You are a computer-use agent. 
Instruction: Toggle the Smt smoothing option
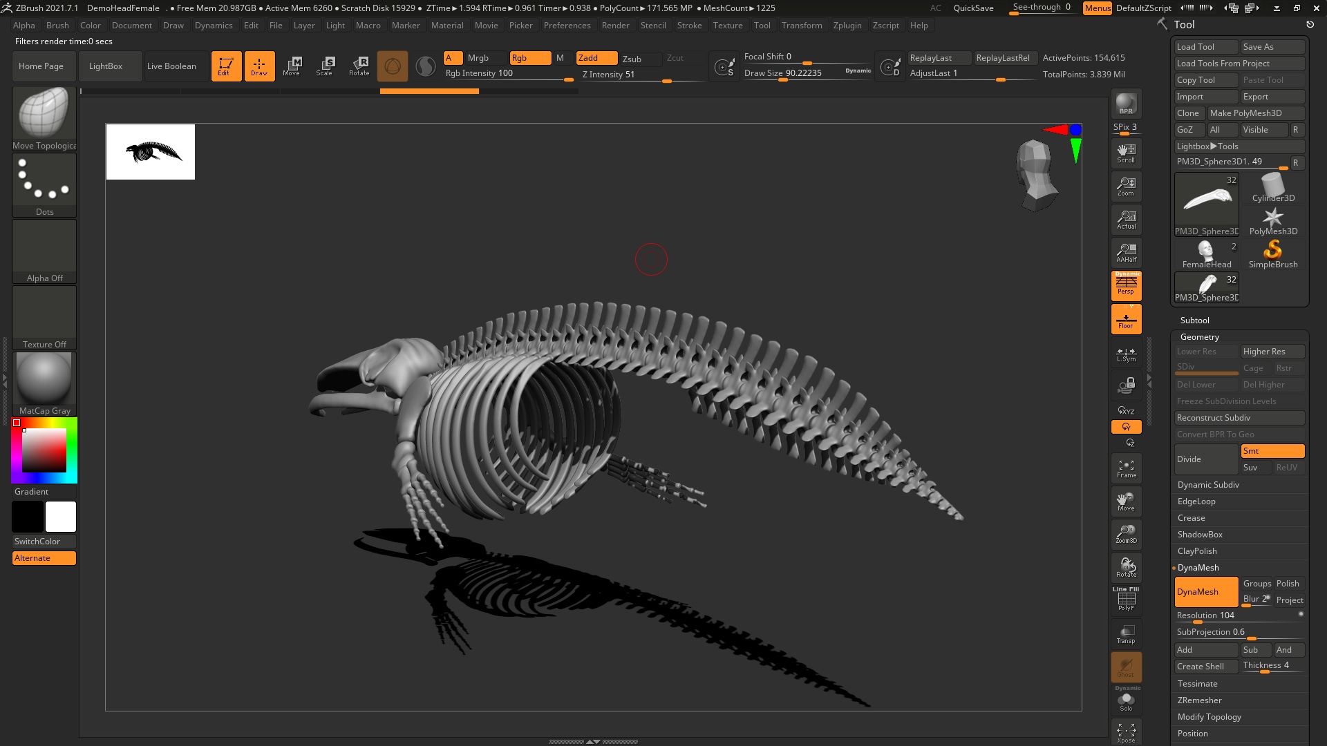tap(1272, 451)
